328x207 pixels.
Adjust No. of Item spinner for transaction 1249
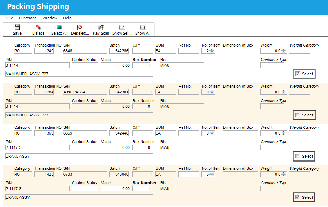[212, 51]
